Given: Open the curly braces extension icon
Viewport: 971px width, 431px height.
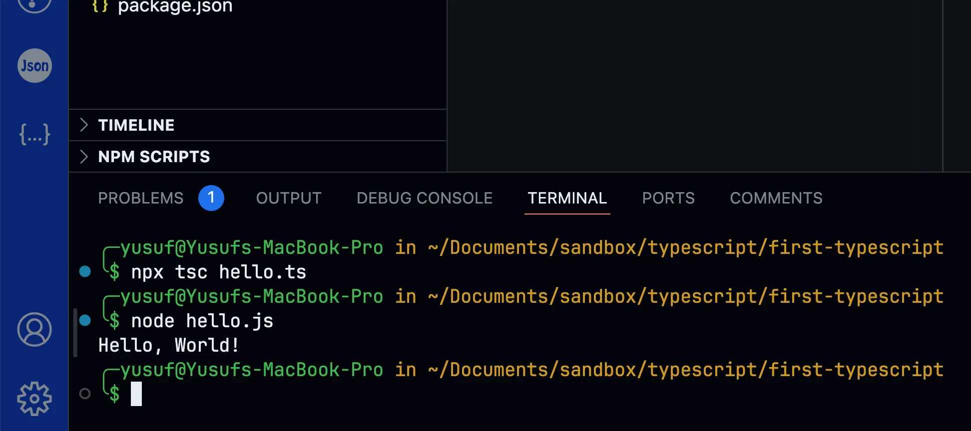Looking at the screenshot, I should (34, 134).
